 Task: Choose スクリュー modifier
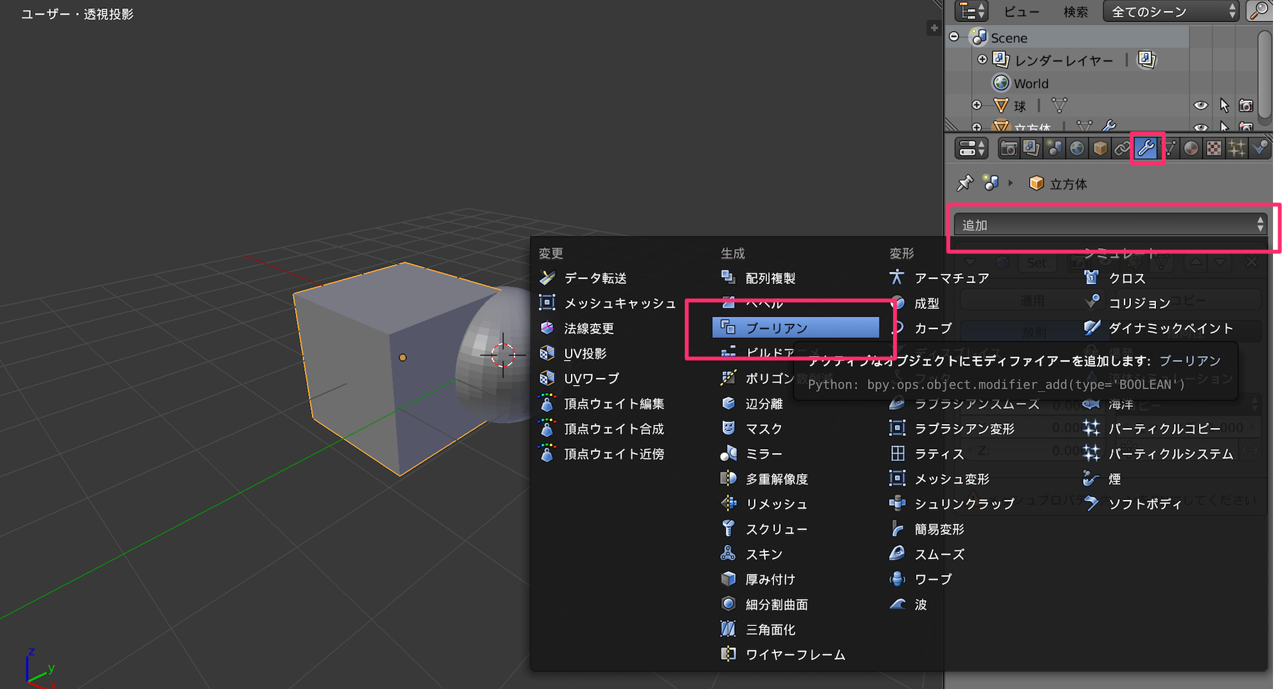click(796, 529)
